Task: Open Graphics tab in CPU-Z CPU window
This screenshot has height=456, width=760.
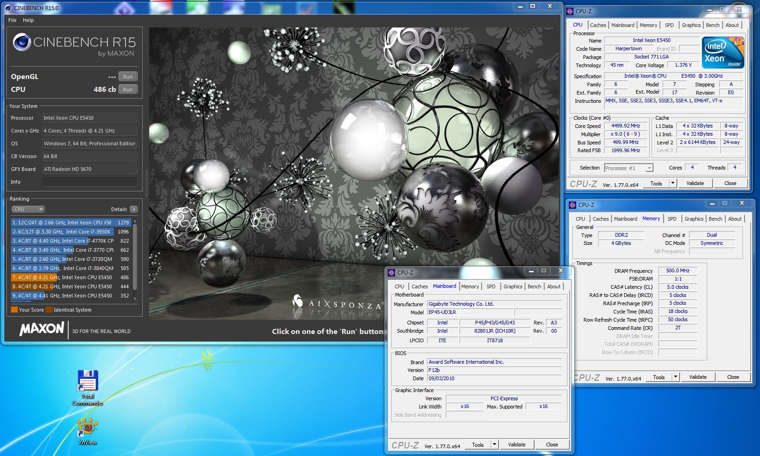Action: coord(691,25)
